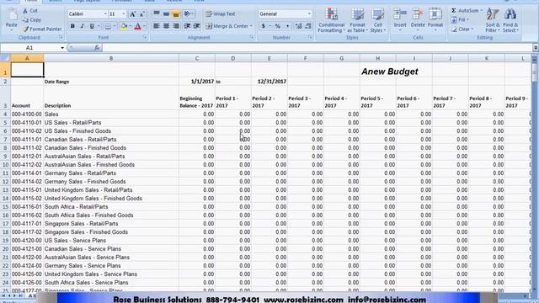Open the Calibri font name dropdown

(105, 14)
